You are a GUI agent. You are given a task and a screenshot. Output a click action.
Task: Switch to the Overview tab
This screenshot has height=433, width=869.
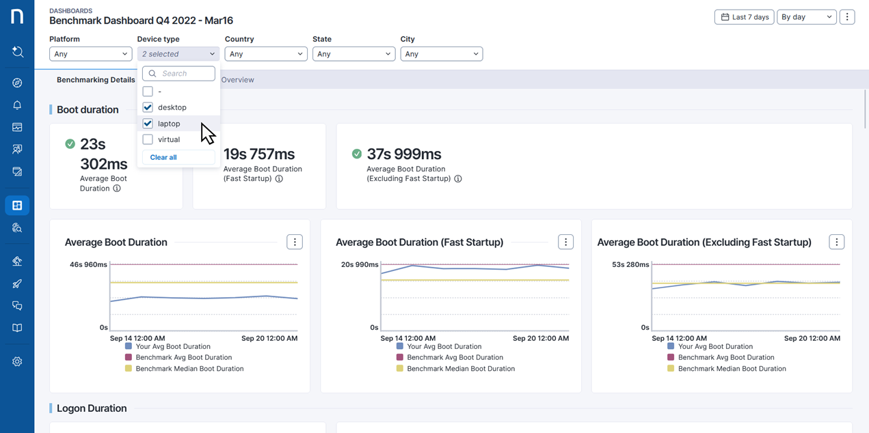click(237, 80)
